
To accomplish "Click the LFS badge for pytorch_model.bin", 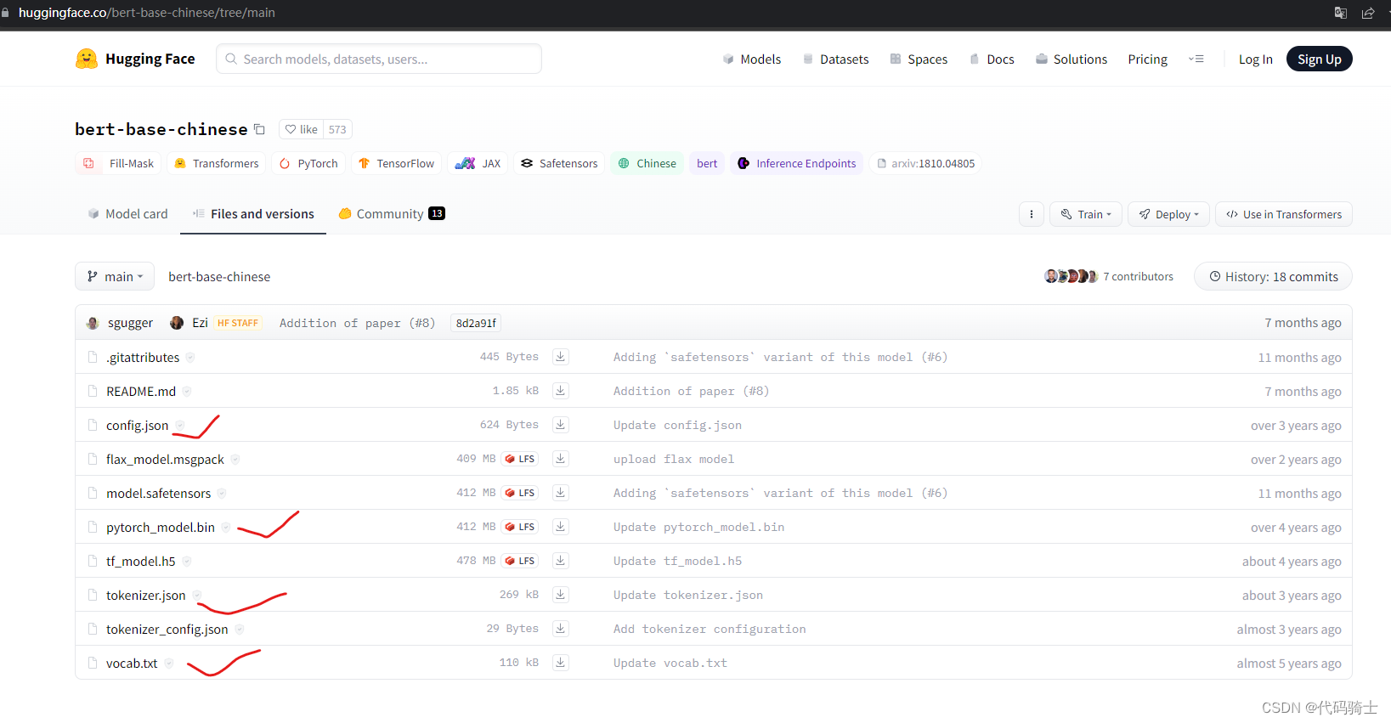I will click(519, 527).
